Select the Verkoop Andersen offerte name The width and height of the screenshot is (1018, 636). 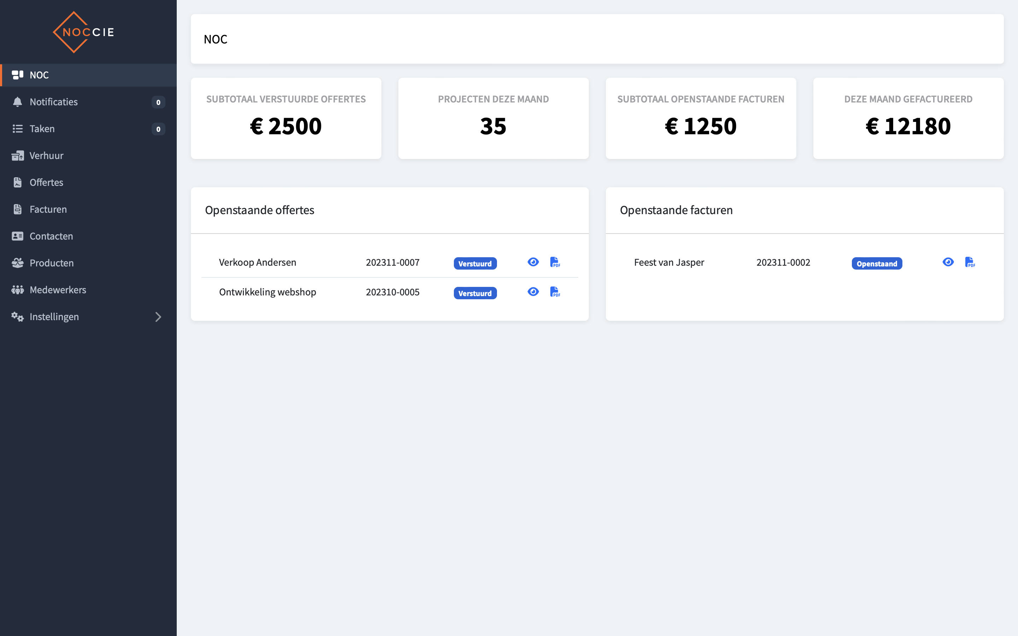point(257,263)
